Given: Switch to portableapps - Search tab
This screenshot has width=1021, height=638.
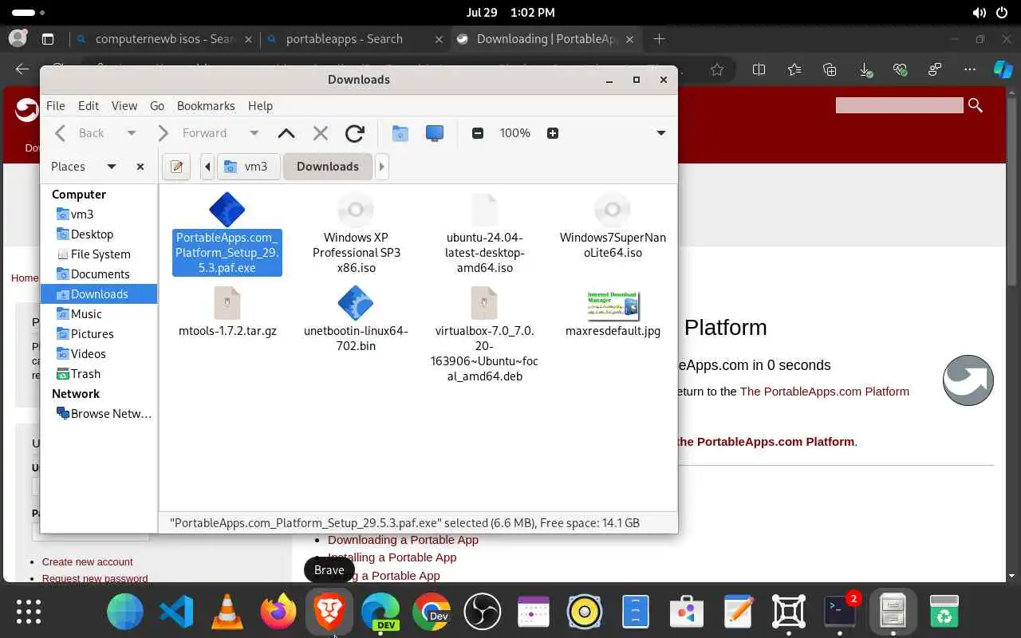Looking at the screenshot, I should point(355,39).
